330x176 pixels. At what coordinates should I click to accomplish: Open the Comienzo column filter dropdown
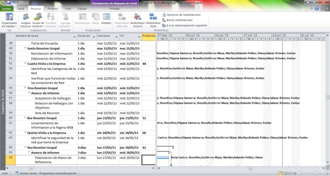pos(117,36)
